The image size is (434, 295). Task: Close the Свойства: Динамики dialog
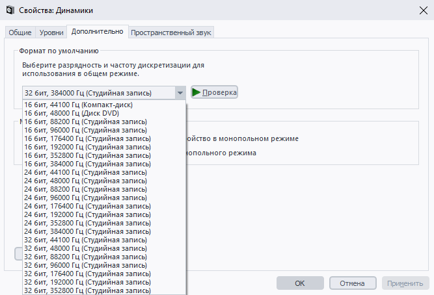click(423, 10)
